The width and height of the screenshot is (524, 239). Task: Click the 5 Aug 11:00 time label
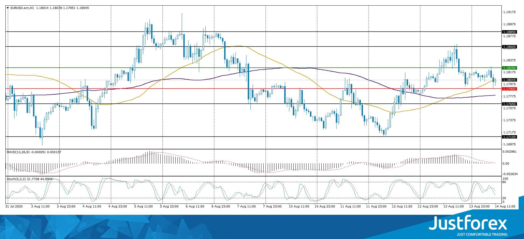[144, 206]
